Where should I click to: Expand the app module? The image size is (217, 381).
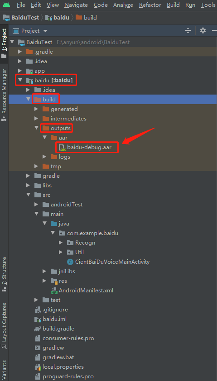tap(20, 71)
